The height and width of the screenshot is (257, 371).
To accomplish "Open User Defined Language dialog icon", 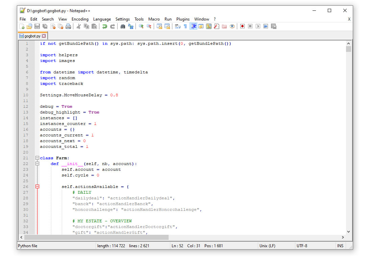I will [x=201, y=26].
